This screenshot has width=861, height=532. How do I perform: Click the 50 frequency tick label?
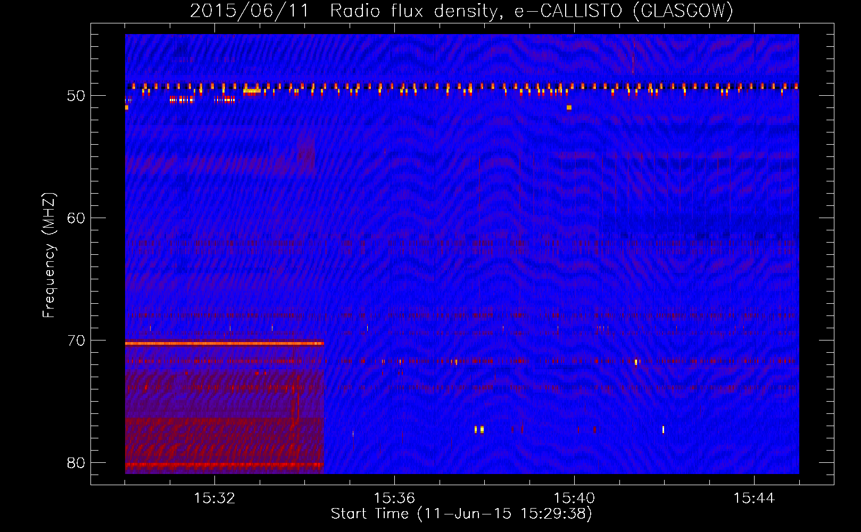pyautogui.click(x=76, y=96)
